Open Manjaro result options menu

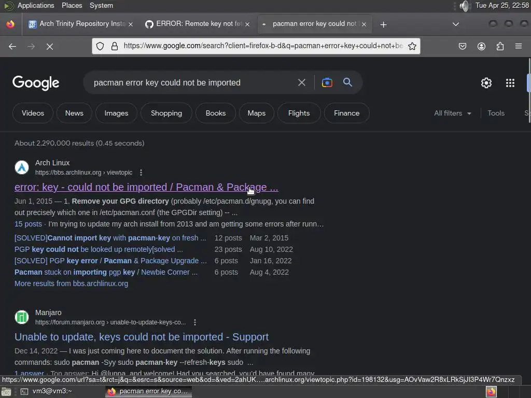(x=195, y=322)
